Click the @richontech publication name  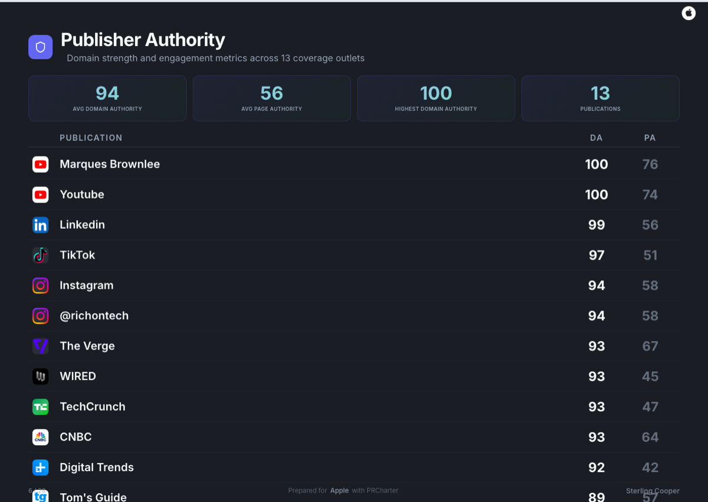point(94,316)
